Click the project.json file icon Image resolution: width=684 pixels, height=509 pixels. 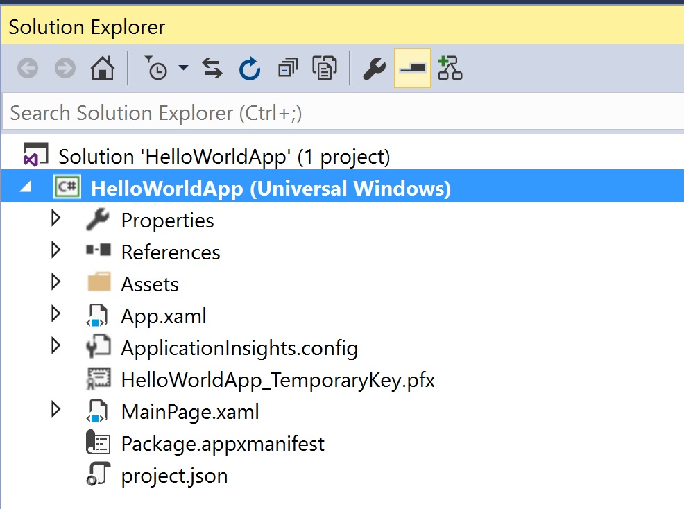point(98,474)
